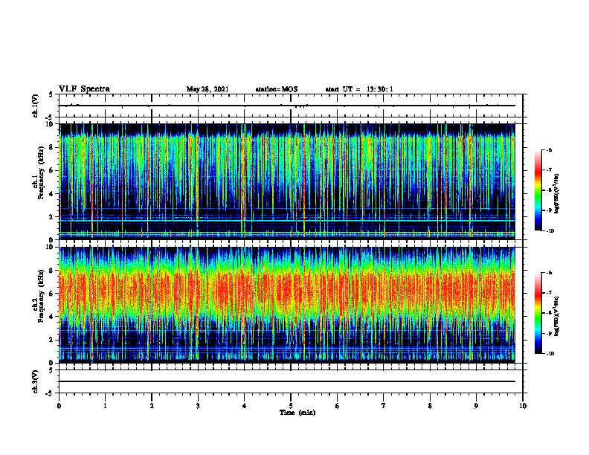This screenshot has height=455, width=589.
Task: Click the "Time (min)" x-axis label
Action: pyautogui.click(x=297, y=413)
